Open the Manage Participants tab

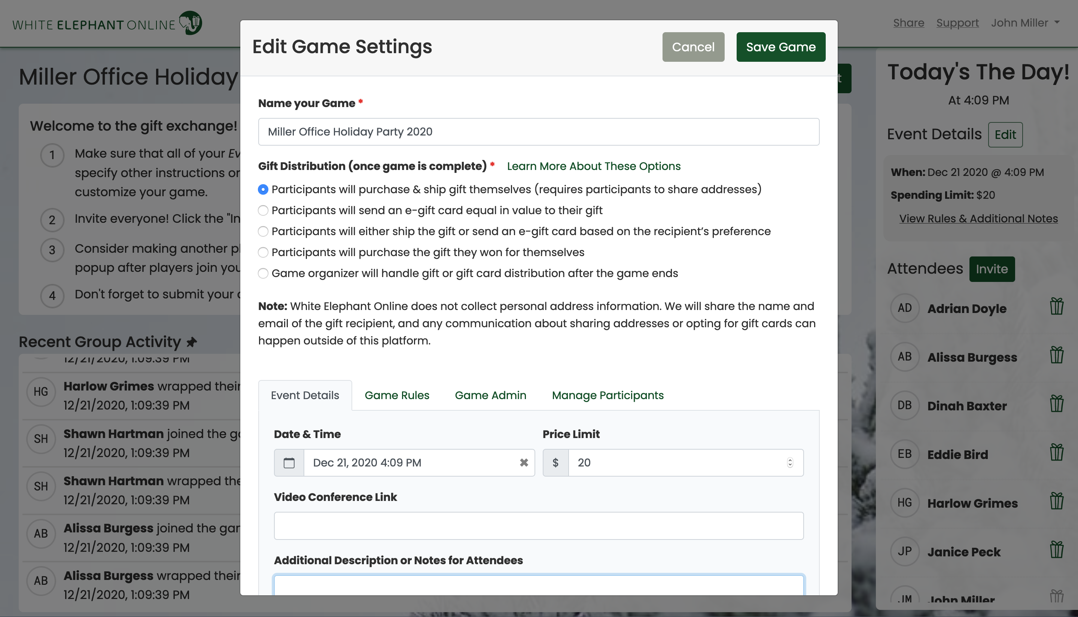tap(607, 395)
